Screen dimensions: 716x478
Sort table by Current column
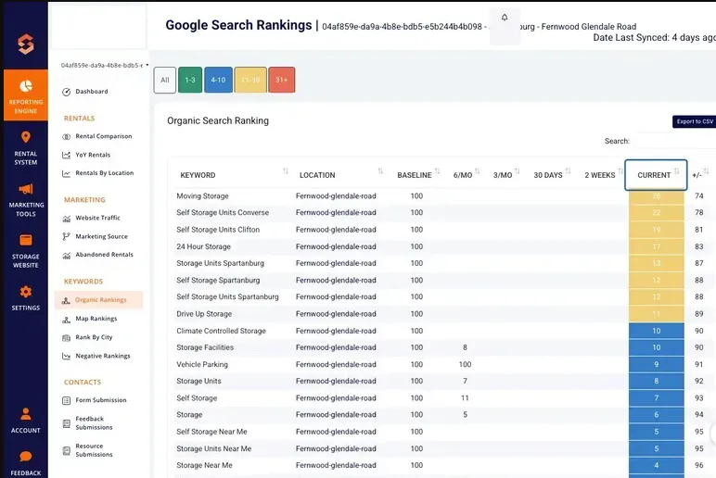click(656, 175)
